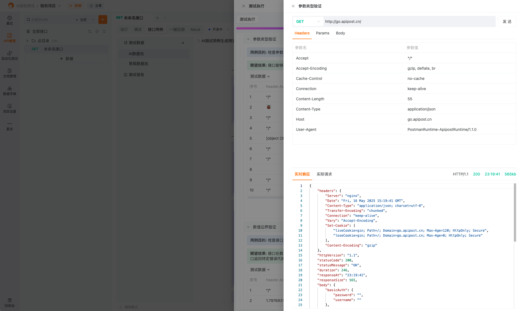Screen dimensions: 520x311
Task: Open the 实际请求 tab
Action: click(324, 174)
